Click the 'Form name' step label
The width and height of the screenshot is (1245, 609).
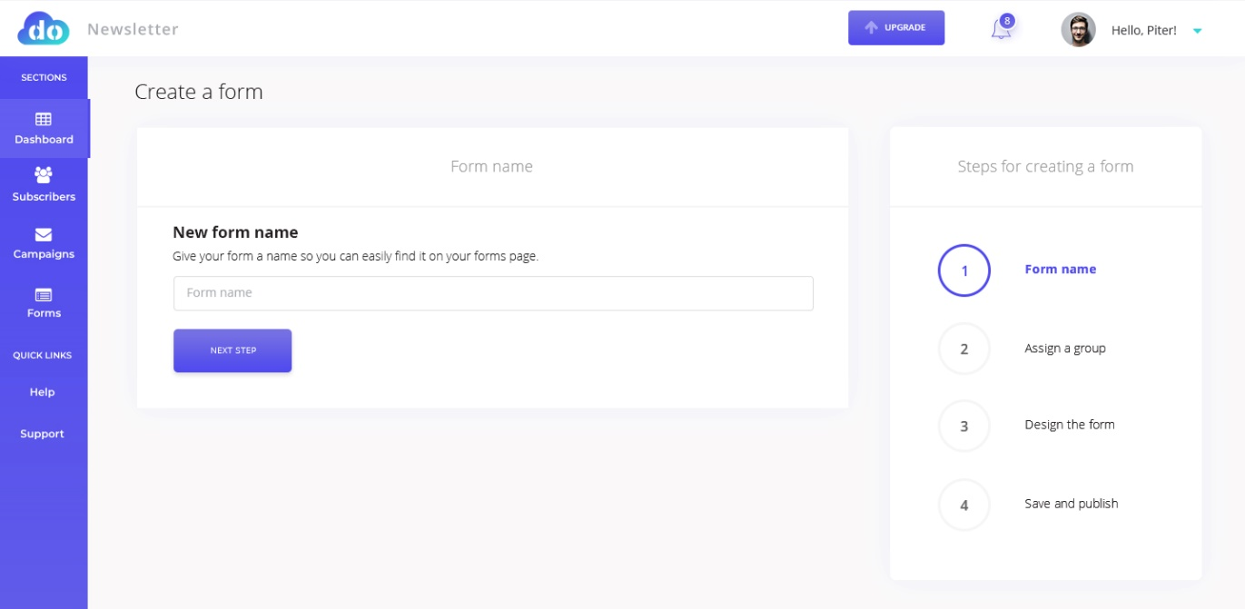[1061, 270]
